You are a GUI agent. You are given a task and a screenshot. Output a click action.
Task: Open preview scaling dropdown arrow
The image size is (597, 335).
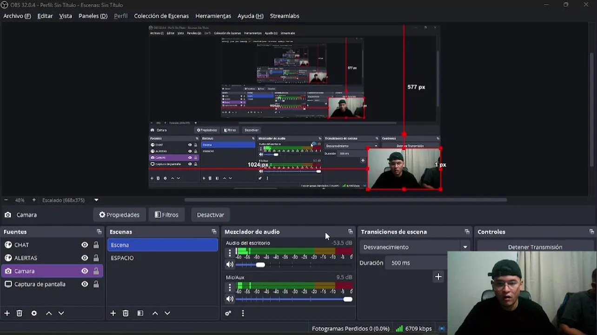click(96, 200)
